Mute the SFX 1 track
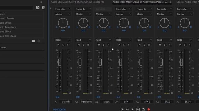The width and height of the screenshot is (199, 111). [x=119, y=45]
